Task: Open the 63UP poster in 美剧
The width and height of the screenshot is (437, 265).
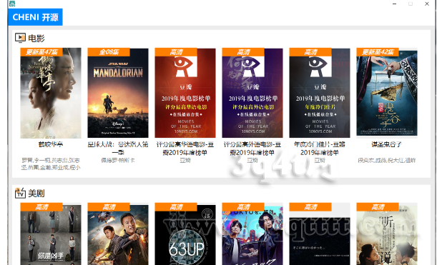Action: click(x=185, y=234)
